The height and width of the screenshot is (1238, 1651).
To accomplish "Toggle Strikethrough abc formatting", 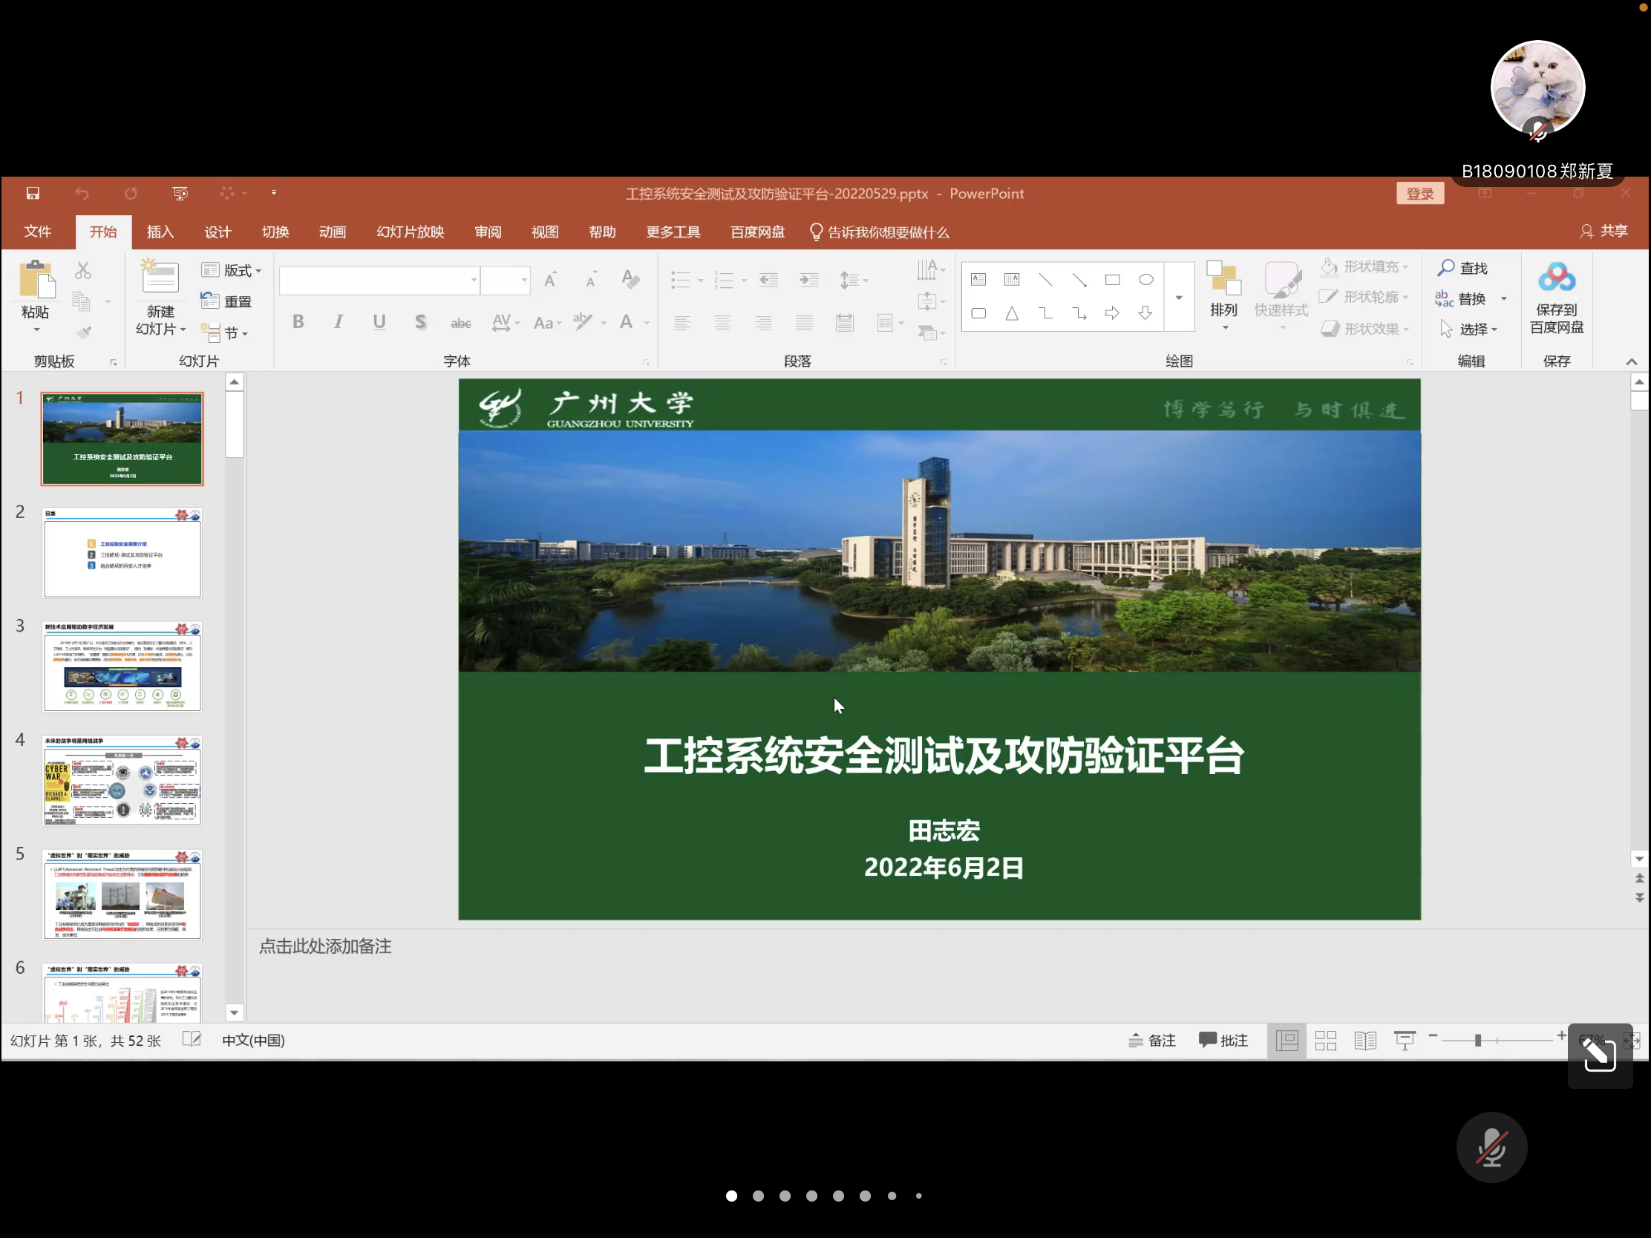I will click(460, 322).
